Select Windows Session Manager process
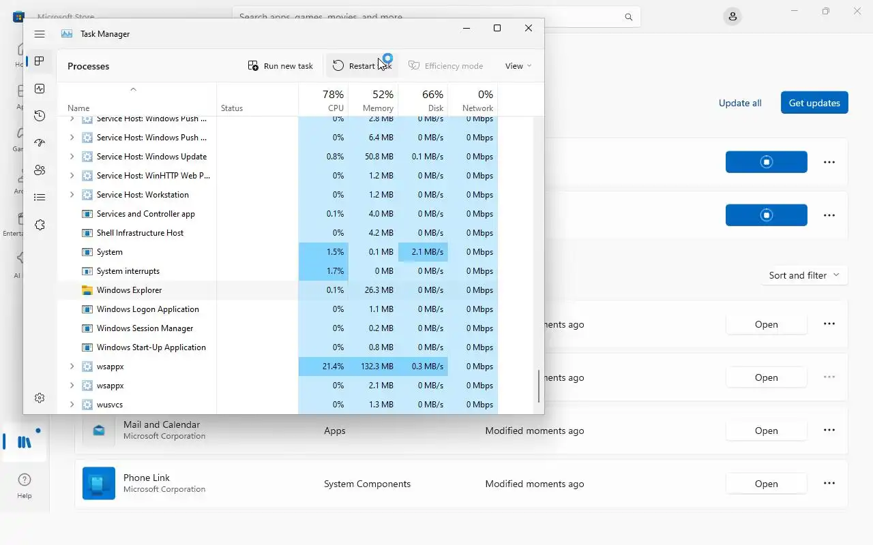Image resolution: width=873 pixels, height=545 pixels. (x=278, y=328)
